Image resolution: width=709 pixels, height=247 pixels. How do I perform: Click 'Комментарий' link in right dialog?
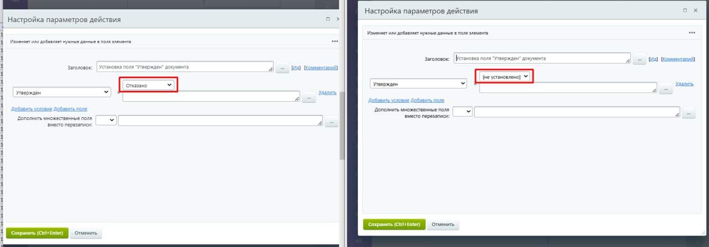tap(678, 59)
